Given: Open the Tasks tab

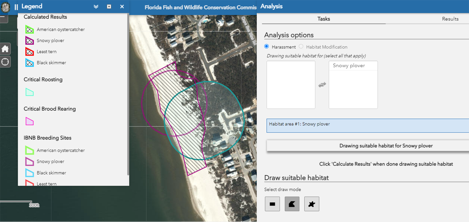Looking at the screenshot, I should [x=324, y=19].
